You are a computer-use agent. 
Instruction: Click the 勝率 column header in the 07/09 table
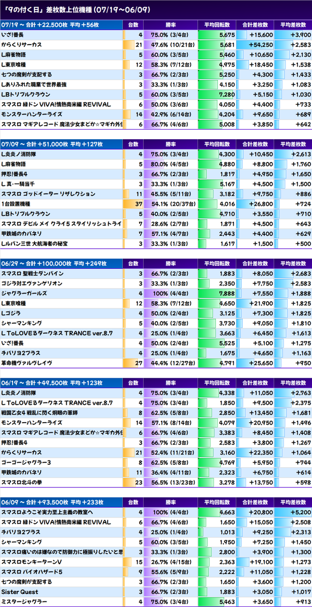pyautogui.click(x=170, y=144)
